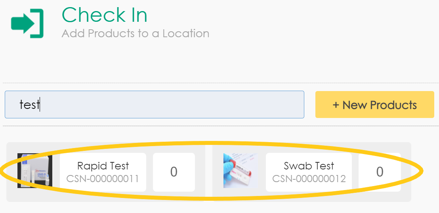This screenshot has width=439, height=213.
Task: Click the plus sign on New Products
Action: coord(336,105)
